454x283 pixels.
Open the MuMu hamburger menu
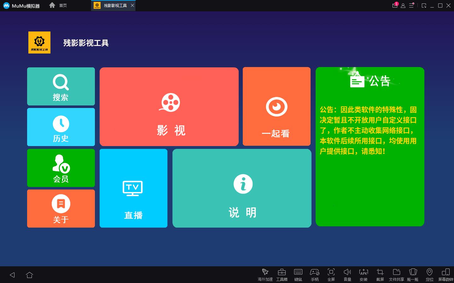tap(411, 5)
